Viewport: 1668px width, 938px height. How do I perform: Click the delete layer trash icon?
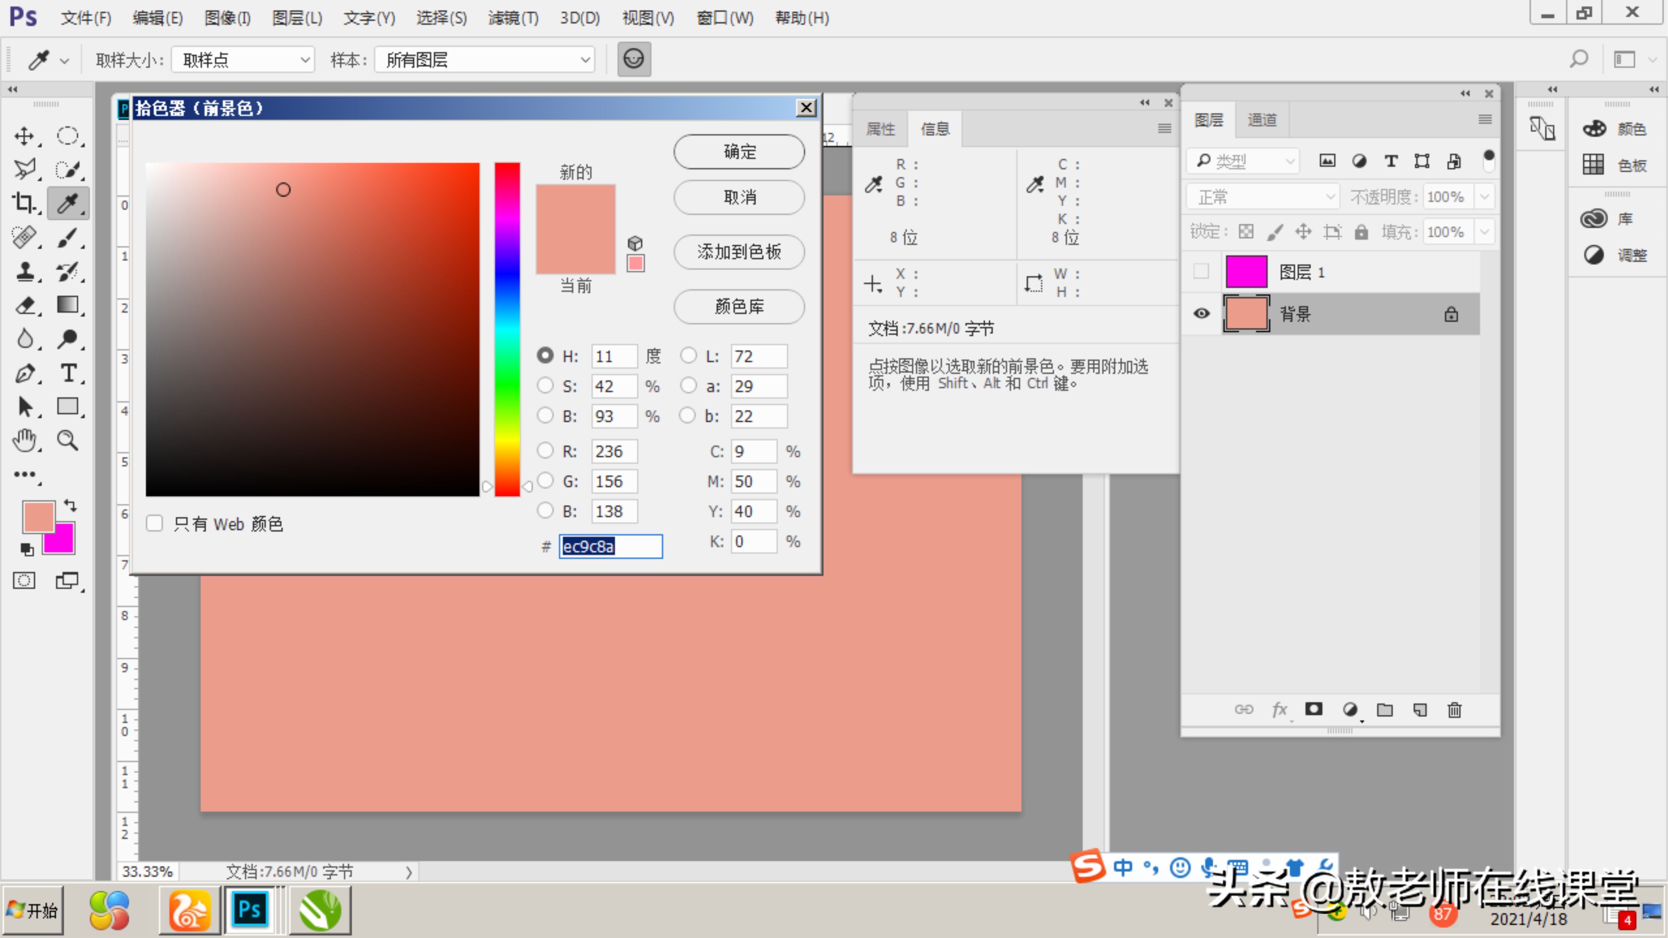click(x=1454, y=710)
